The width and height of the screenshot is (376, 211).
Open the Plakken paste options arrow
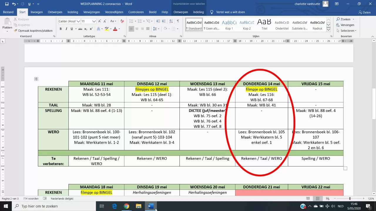pos(7,31)
